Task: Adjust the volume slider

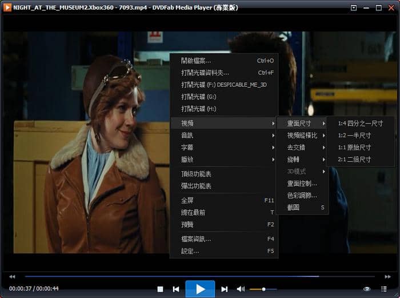Action: click(263, 289)
